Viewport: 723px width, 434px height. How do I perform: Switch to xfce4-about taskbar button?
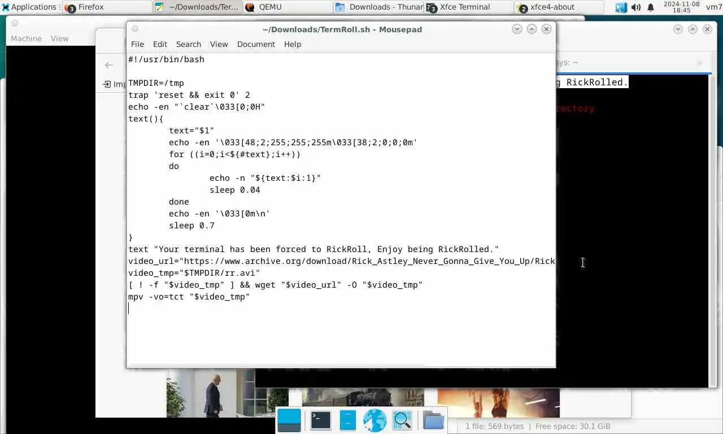click(x=558, y=7)
